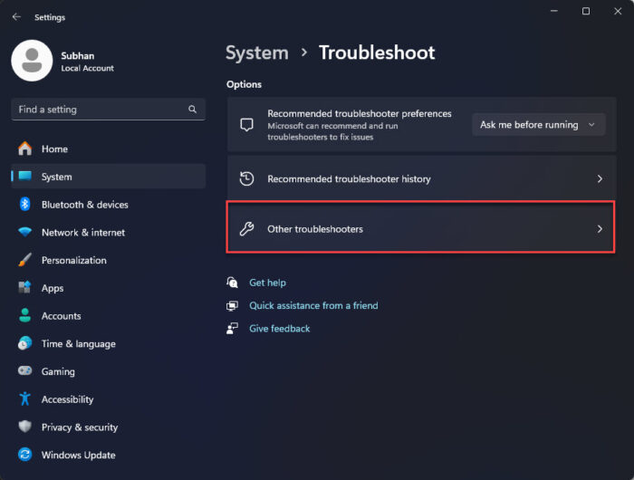Viewport: 634px width, 480px height.
Task: Click the back arrow in Settings header
Action: pos(16,17)
